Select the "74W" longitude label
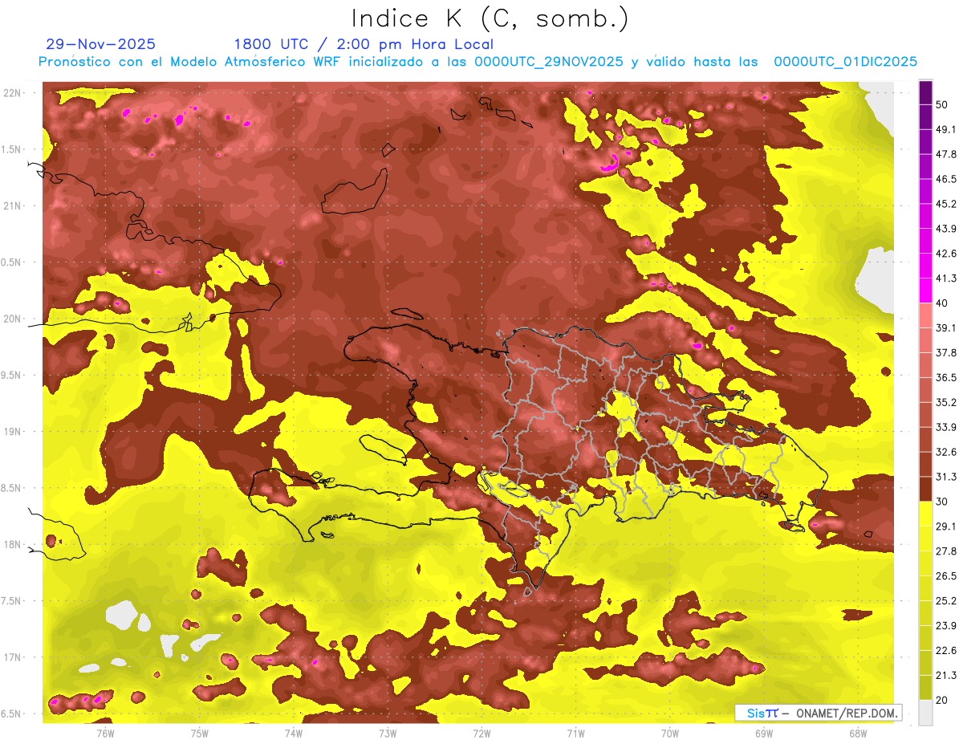 (294, 733)
